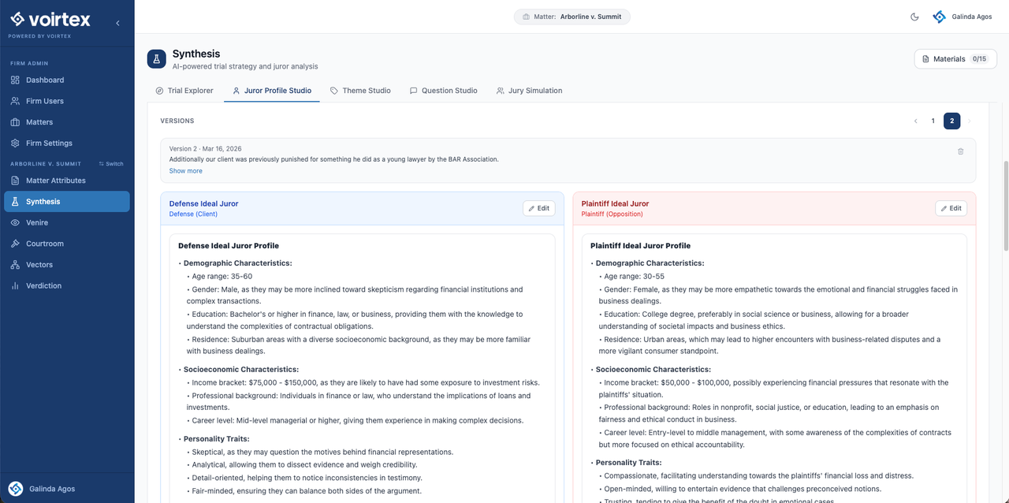This screenshot has width=1009, height=503.
Task: Click the Voirtex logo in sidebar
Action: click(x=50, y=20)
